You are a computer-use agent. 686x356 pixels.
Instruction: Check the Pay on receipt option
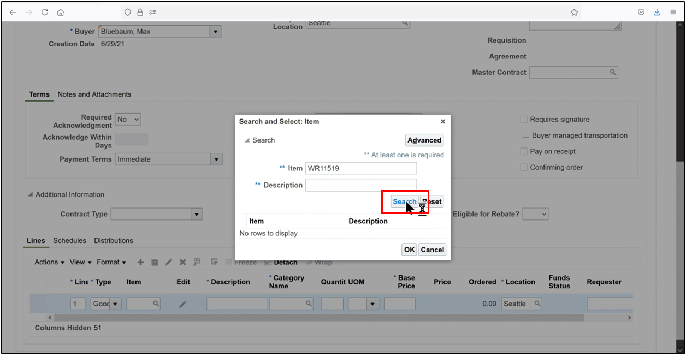click(x=524, y=151)
